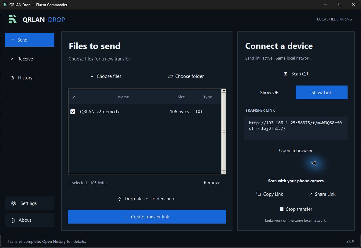Image resolution: width=361 pixels, height=248 pixels.
Task: Click the Copy Link button
Action: (270, 194)
